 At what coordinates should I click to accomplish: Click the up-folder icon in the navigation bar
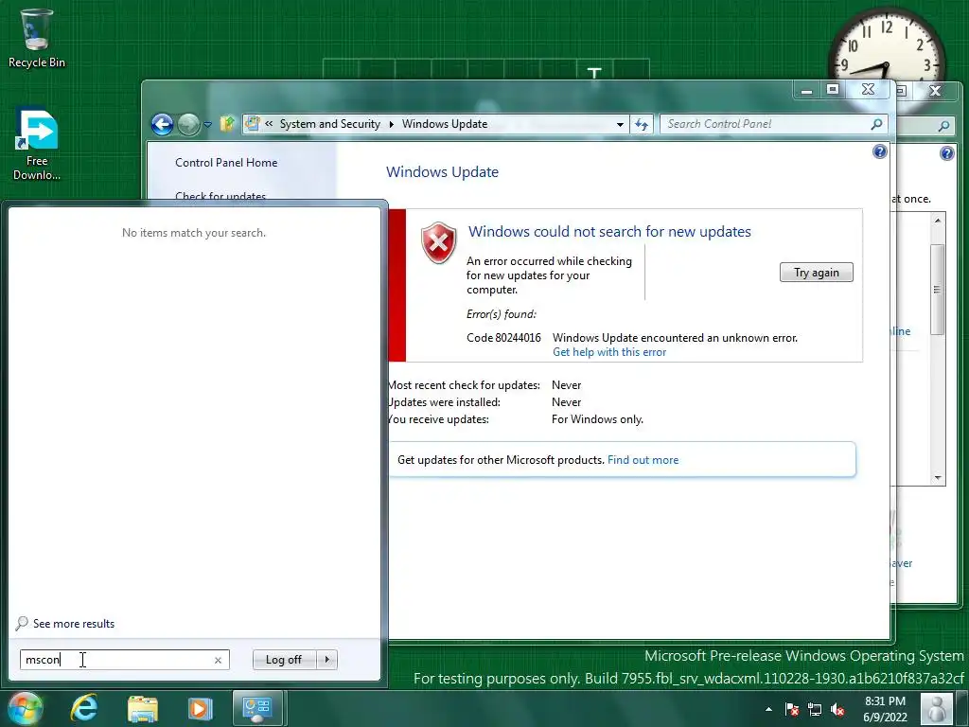pos(227,124)
